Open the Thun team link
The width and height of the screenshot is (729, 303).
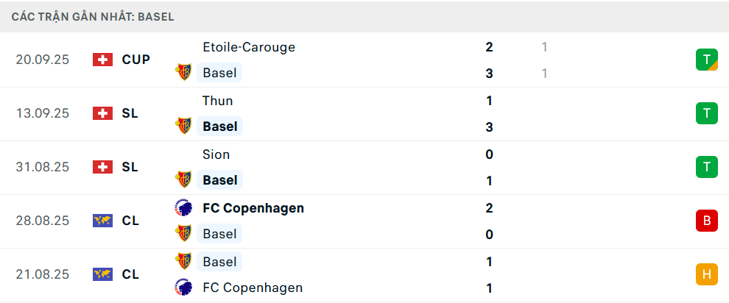tap(217, 101)
